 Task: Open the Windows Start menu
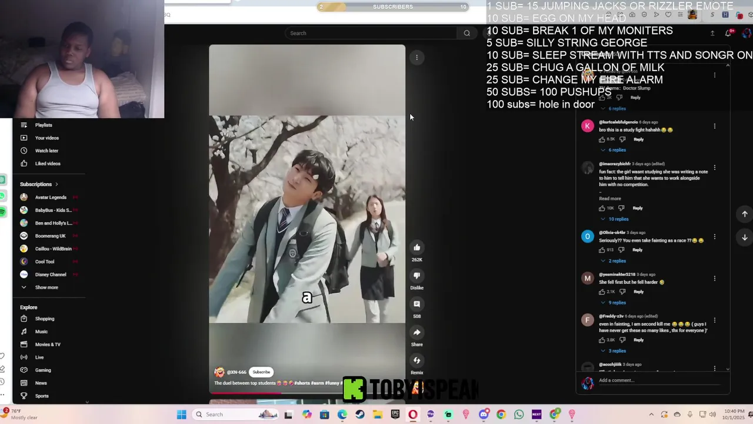pos(182,415)
